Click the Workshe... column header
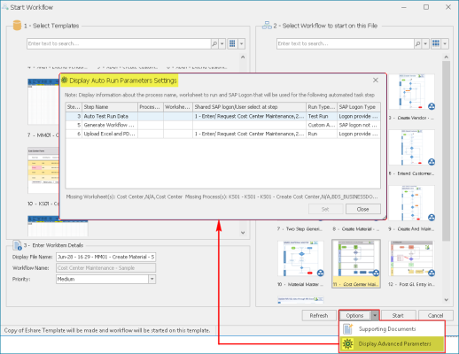The width and height of the screenshot is (459, 354). coord(178,107)
